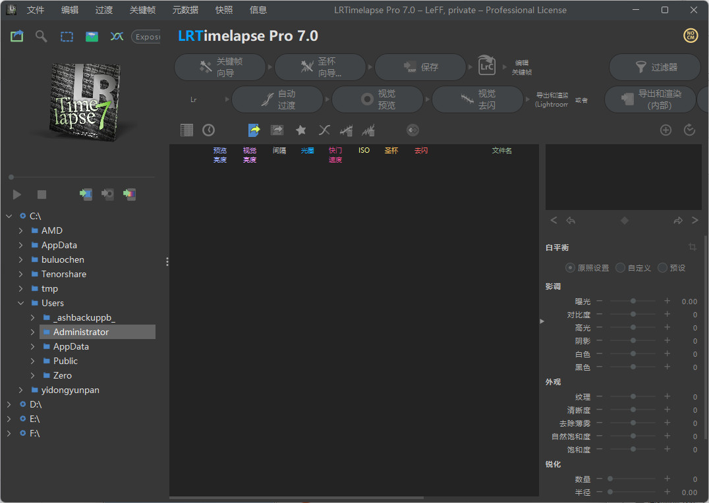The height and width of the screenshot is (503, 709).
Task: Click the 圣杯向导 button
Action: pyautogui.click(x=320, y=67)
